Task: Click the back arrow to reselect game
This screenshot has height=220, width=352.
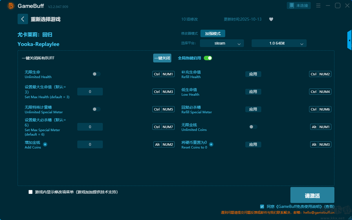Action: point(23,19)
